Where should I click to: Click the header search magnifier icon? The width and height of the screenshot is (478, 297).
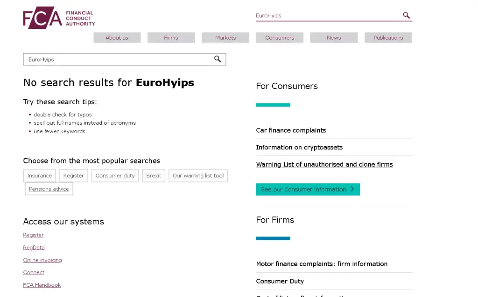click(x=406, y=15)
